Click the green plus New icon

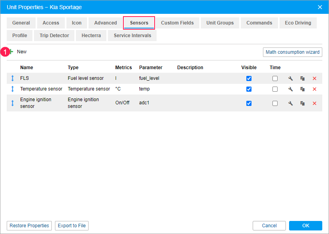[x=11, y=52]
